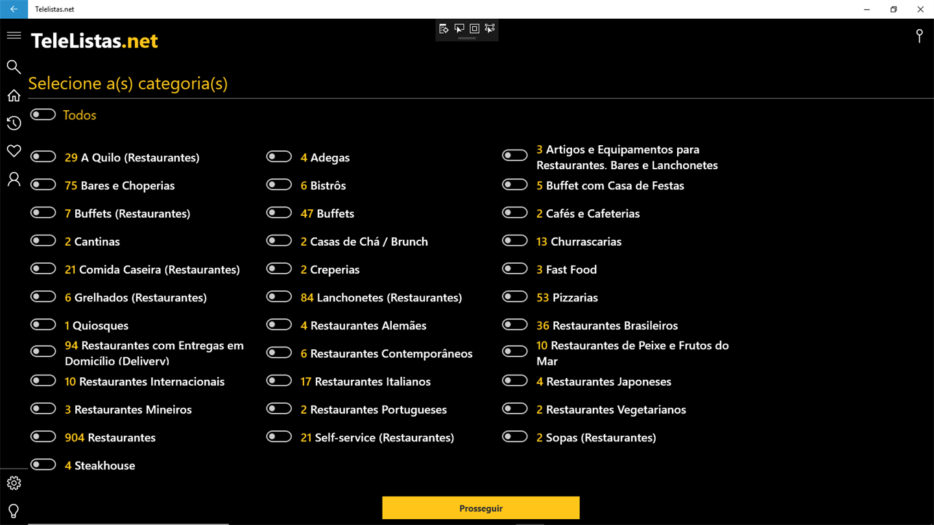This screenshot has height=525, width=934.
Task: Enable Restaurantes Italianos toggle
Action: (x=279, y=380)
